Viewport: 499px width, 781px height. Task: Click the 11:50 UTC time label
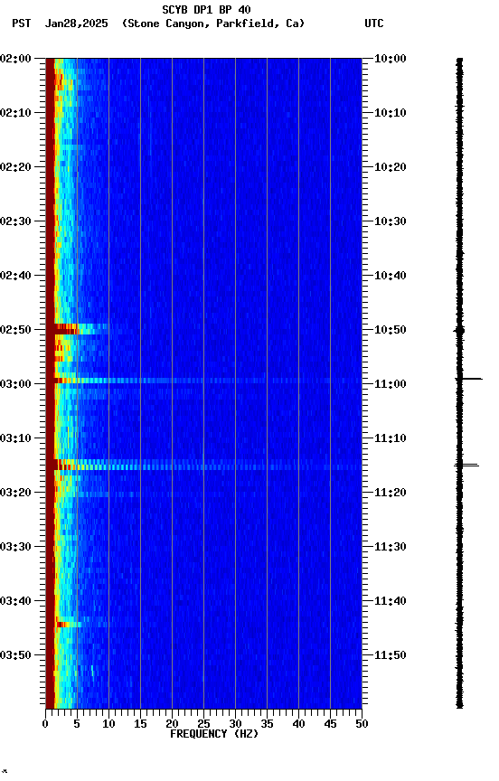(x=390, y=655)
